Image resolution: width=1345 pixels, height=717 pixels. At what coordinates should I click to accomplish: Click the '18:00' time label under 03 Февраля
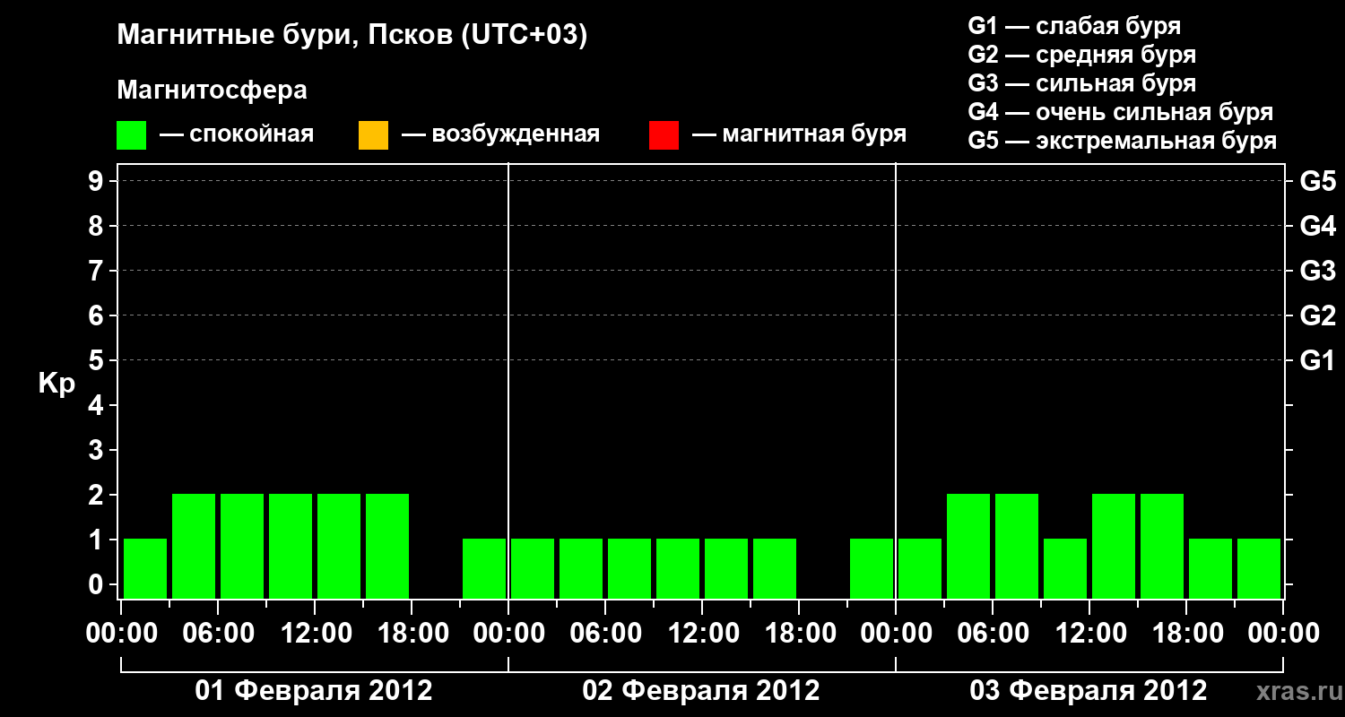(x=1186, y=634)
